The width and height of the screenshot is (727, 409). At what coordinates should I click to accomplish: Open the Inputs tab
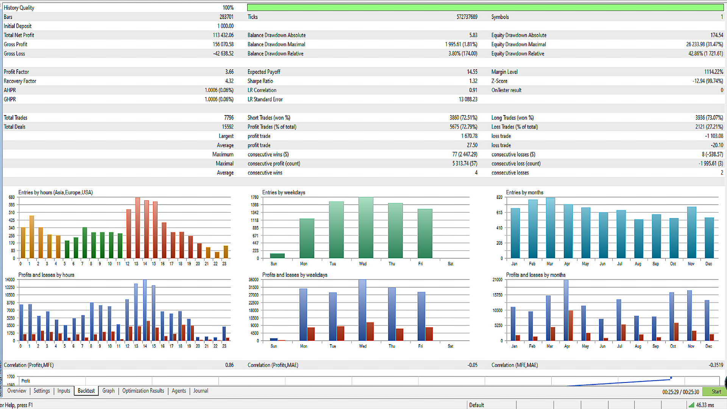pos(64,391)
